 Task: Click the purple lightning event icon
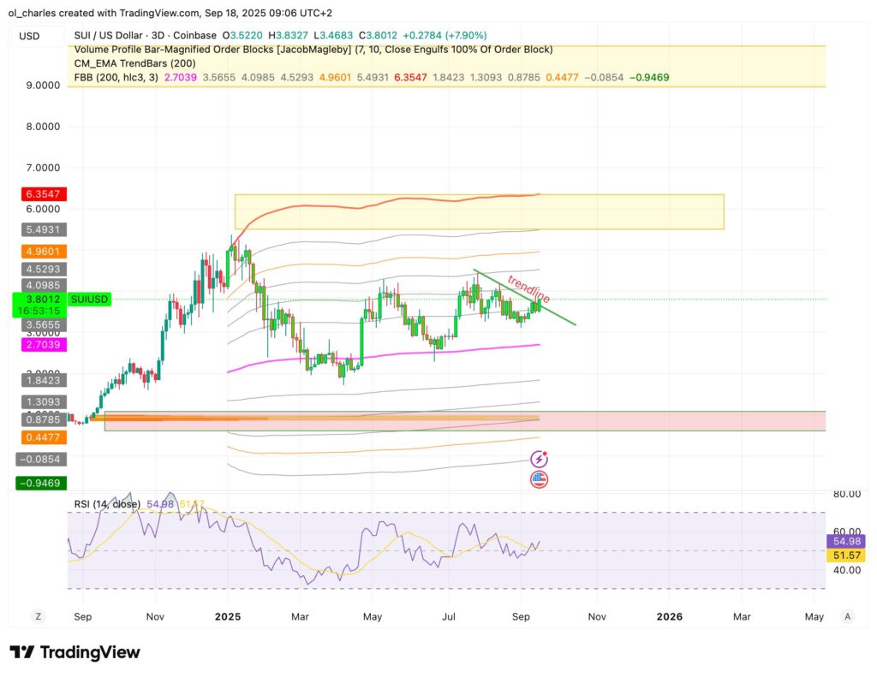pyautogui.click(x=539, y=460)
